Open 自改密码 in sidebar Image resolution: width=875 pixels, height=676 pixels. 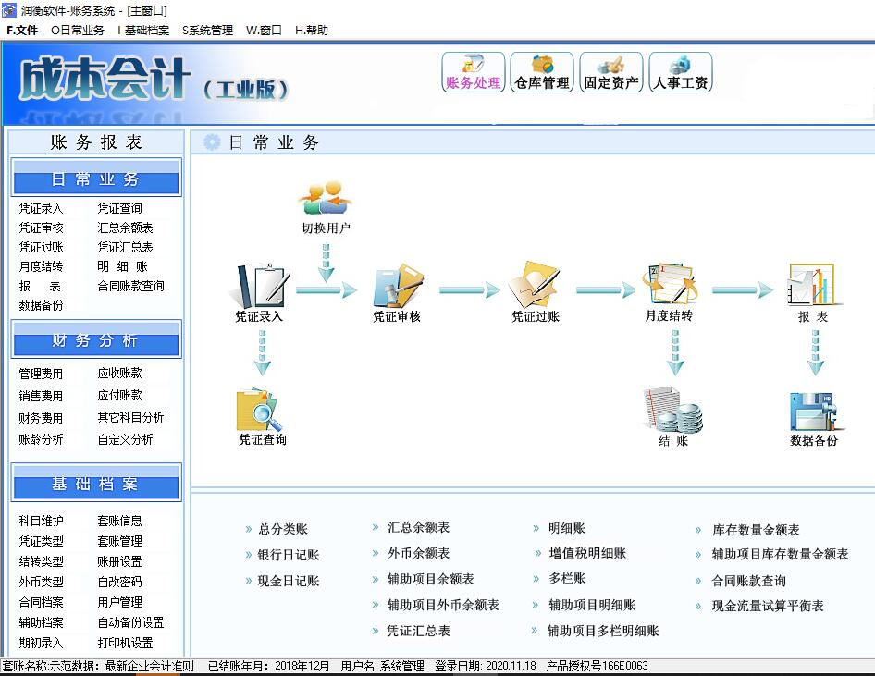pyautogui.click(x=120, y=582)
